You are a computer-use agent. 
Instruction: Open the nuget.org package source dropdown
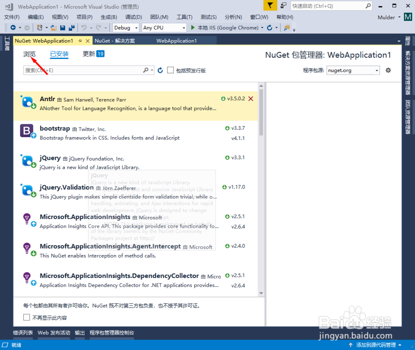coord(352,70)
